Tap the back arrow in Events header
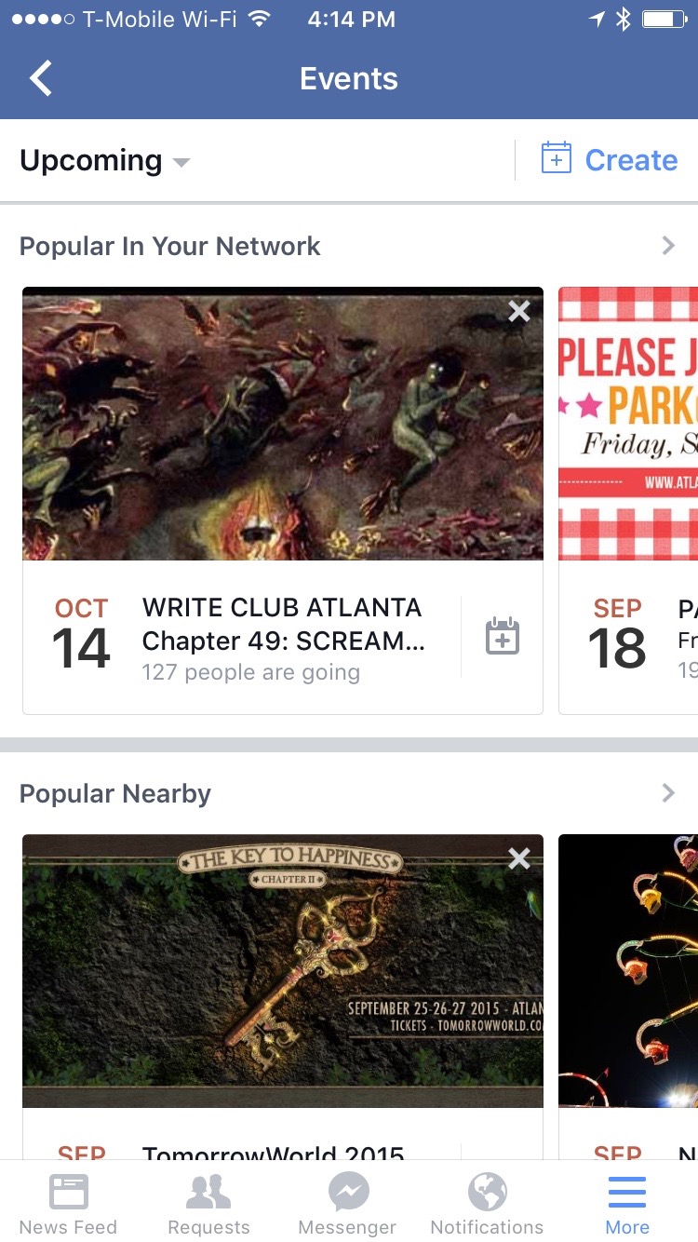The width and height of the screenshot is (698, 1242). [41, 79]
